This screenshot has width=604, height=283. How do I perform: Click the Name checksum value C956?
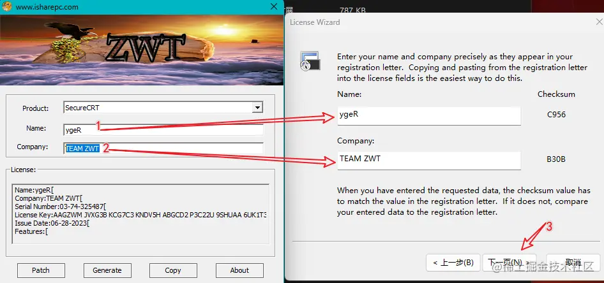pos(556,115)
